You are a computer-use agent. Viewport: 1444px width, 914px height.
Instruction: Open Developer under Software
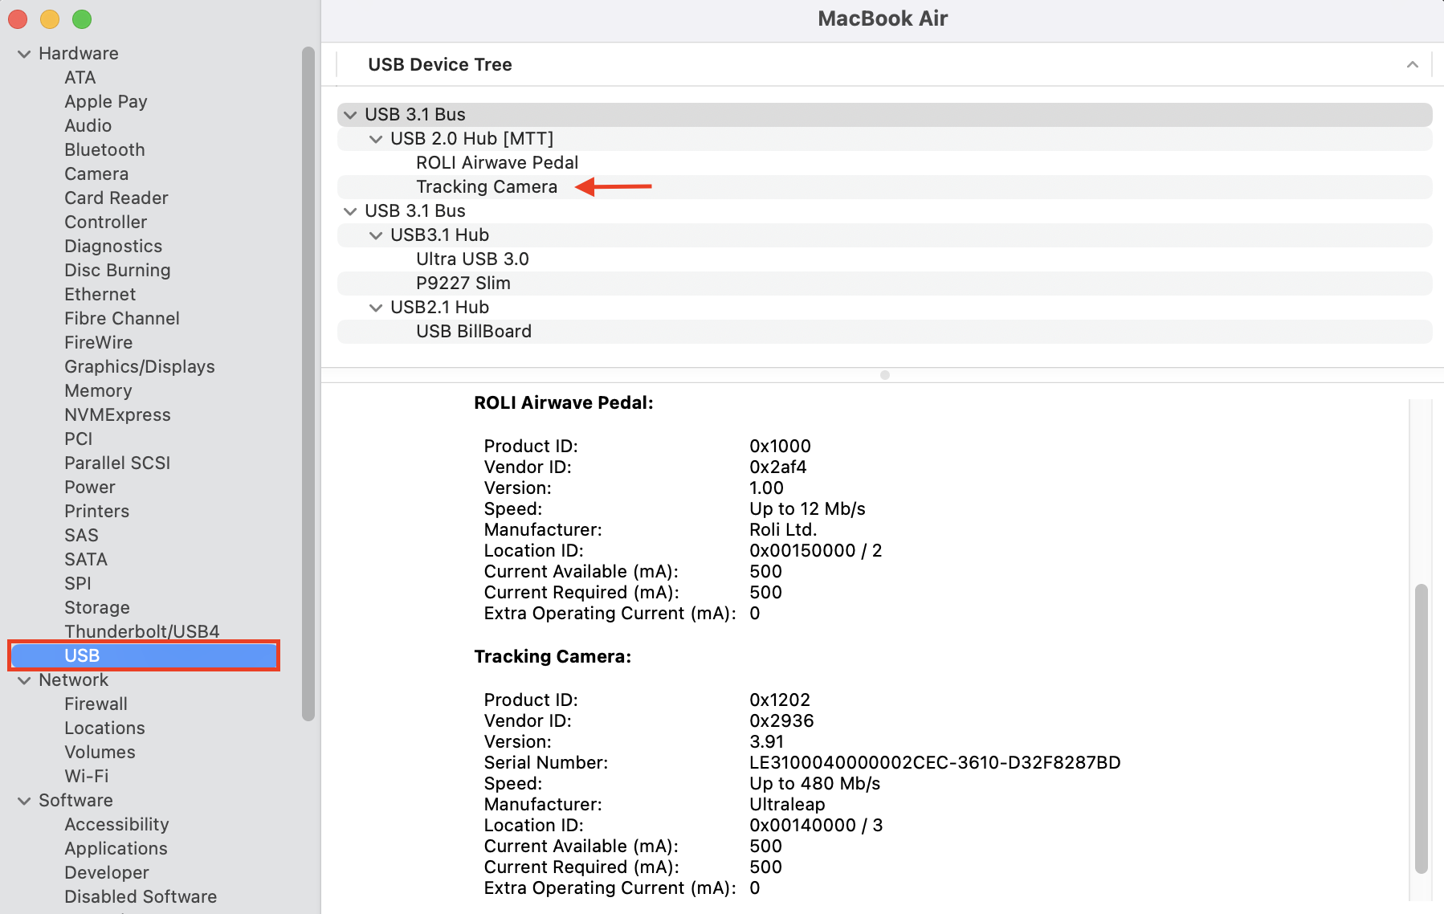tap(107, 872)
